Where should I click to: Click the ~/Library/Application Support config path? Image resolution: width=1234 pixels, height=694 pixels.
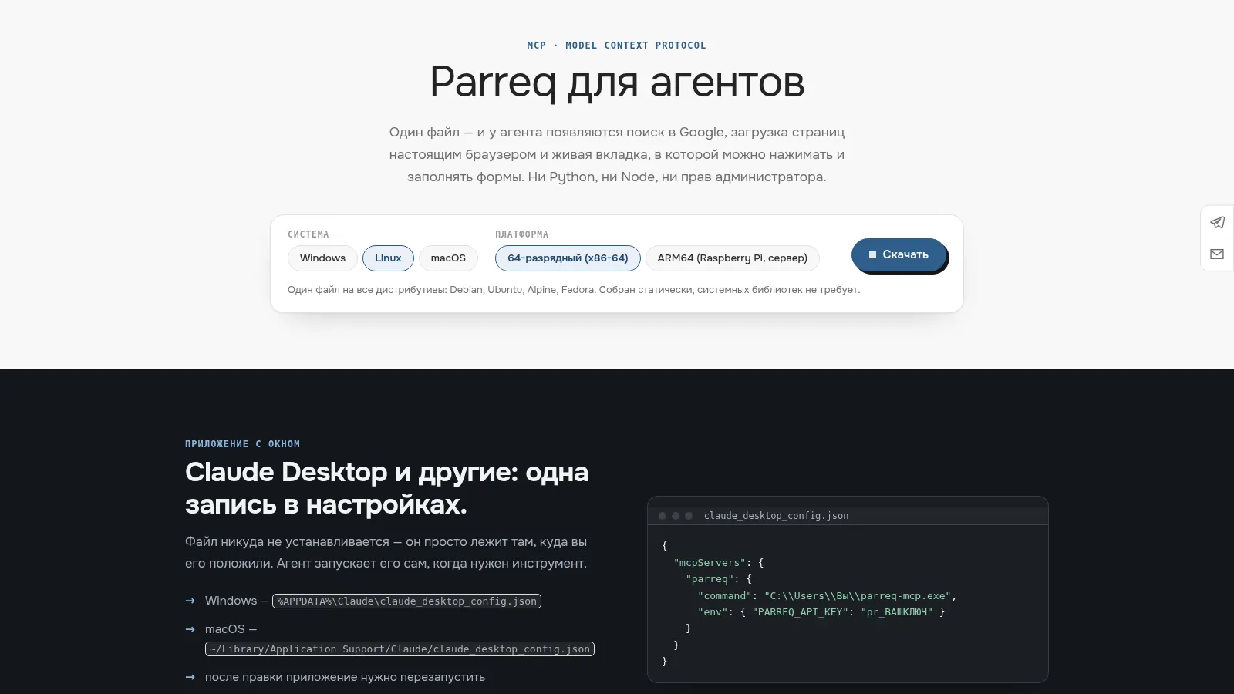click(400, 649)
